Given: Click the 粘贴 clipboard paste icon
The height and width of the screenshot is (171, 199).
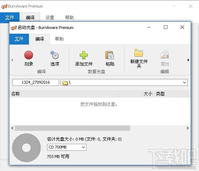Looking at the screenshot, I should click(x=110, y=55).
